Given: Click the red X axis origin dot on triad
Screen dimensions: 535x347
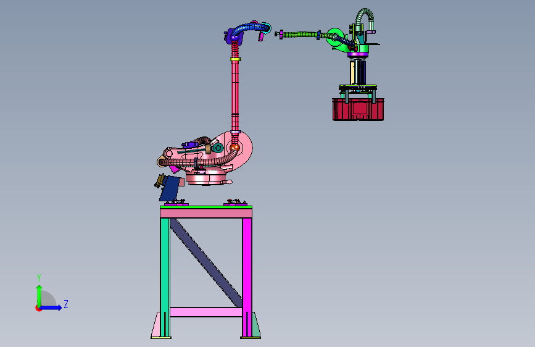Looking at the screenshot, I should tap(38, 308).
